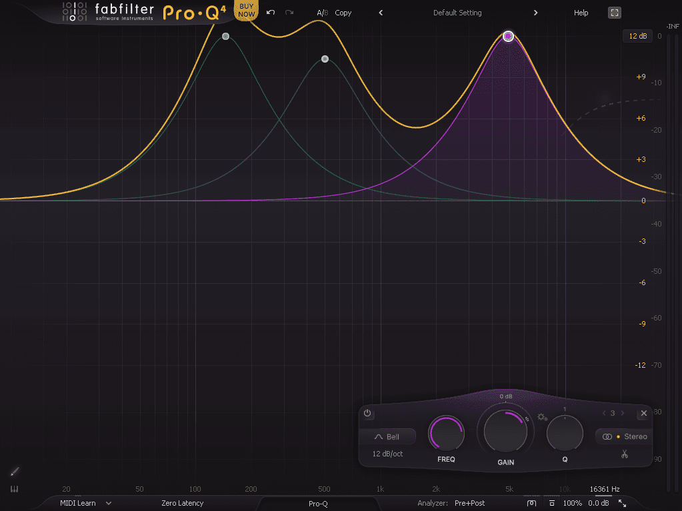Delete band 3 with the X button
The width and height of the screenshot is (682, 511).
coord(644,413)
